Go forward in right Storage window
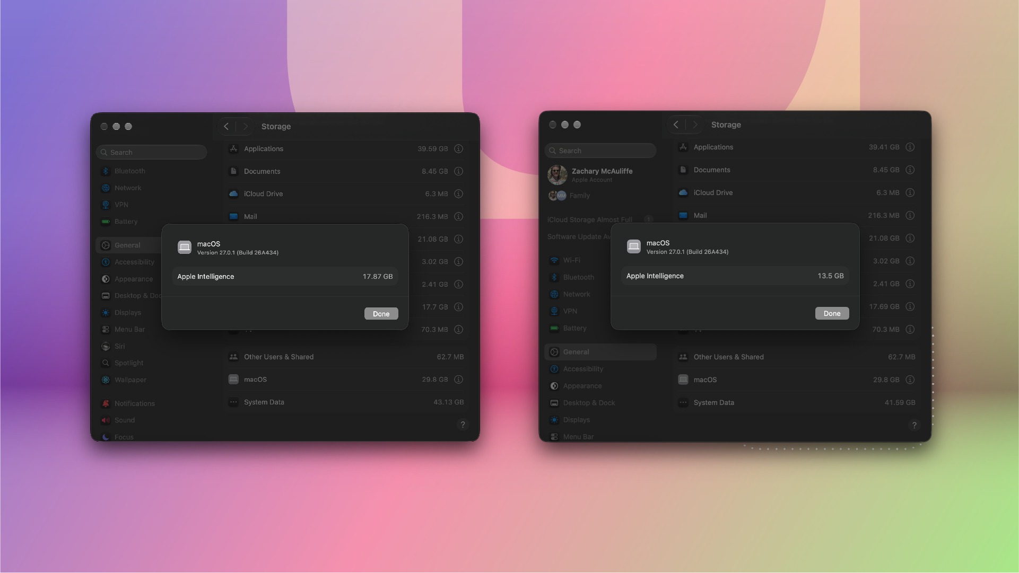 click(x=695, y=125)
